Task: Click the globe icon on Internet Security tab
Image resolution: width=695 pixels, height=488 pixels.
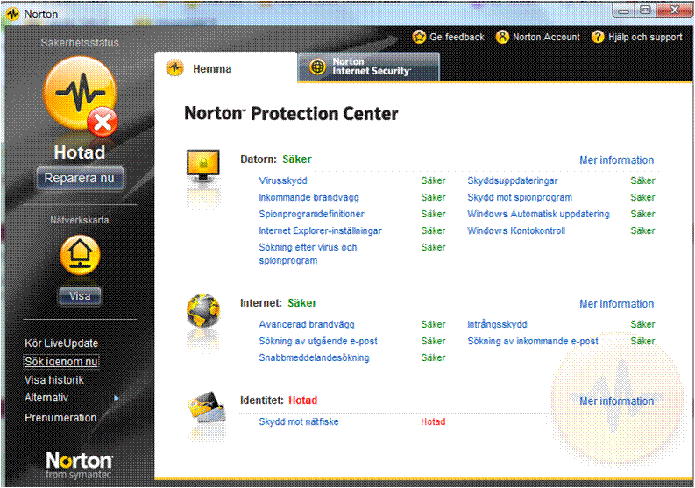Action: 317,67
